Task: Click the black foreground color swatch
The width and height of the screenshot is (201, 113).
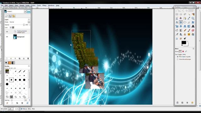Action: click(184, 43)
